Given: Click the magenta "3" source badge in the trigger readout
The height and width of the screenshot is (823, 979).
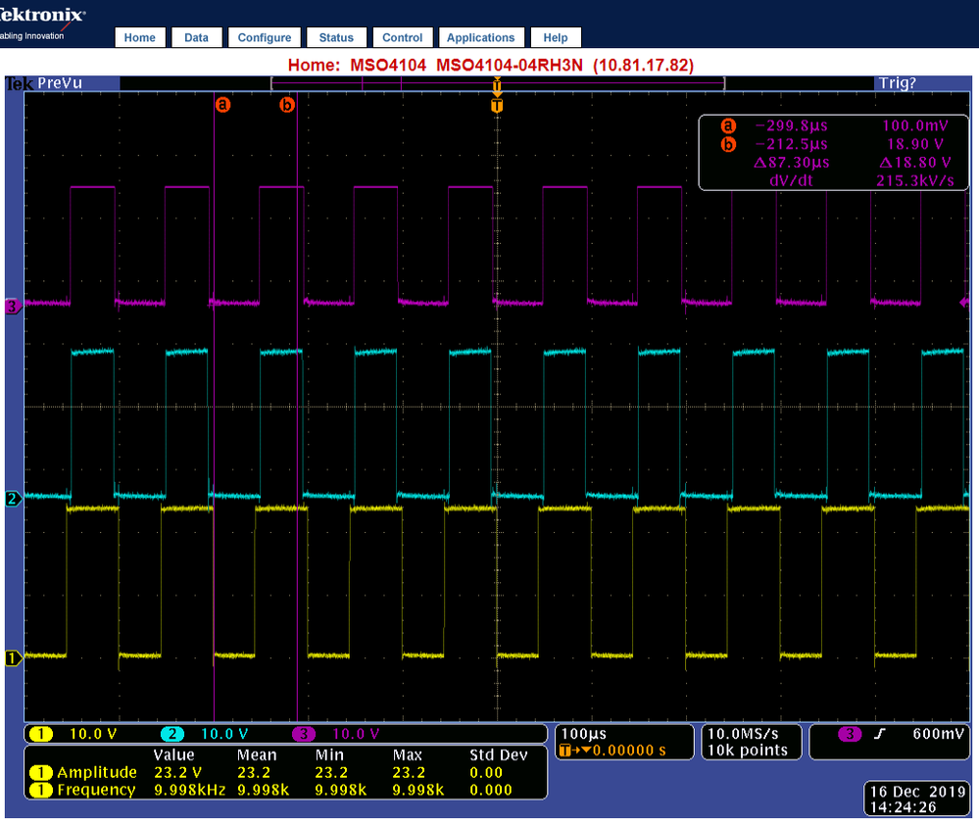Looking at the screenshot, I should pyautogui.click(x=850, y=733).
